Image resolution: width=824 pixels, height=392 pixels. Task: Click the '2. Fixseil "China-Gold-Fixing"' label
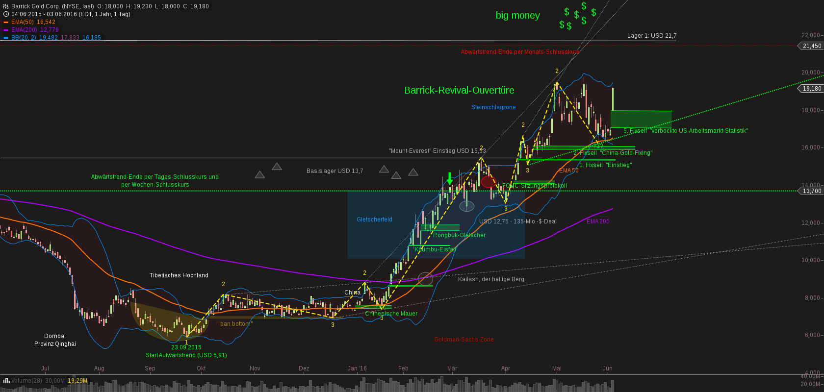(613, 153)
